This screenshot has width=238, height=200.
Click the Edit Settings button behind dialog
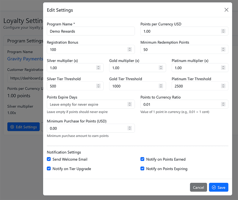(x=24, y=127)
